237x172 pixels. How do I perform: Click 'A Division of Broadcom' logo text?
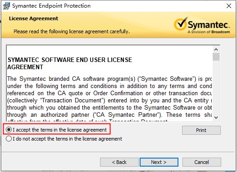tap(209, 32)
